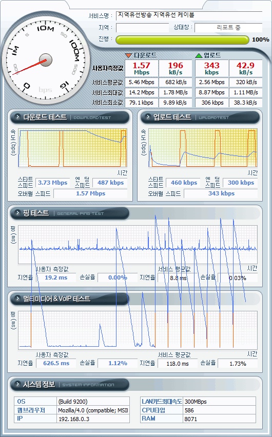Click the 사용자측정값 row label

click(108, 68)
